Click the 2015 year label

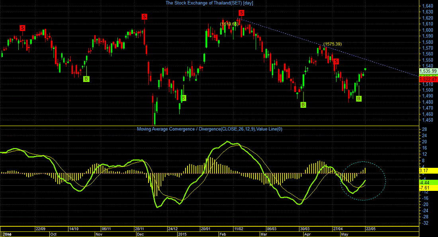click(x=182, y=235)
